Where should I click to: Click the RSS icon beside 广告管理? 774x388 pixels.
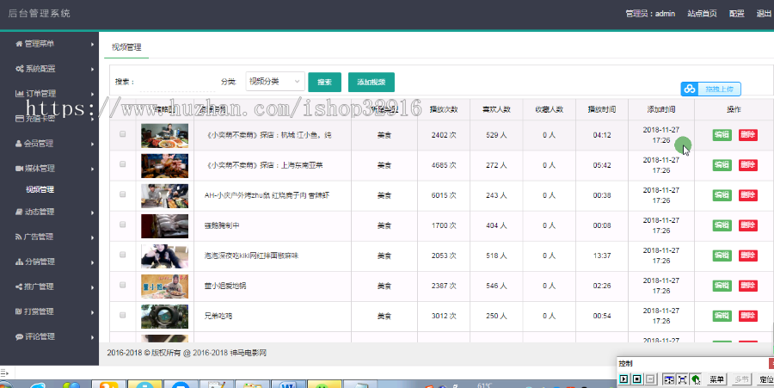point(19,237)
